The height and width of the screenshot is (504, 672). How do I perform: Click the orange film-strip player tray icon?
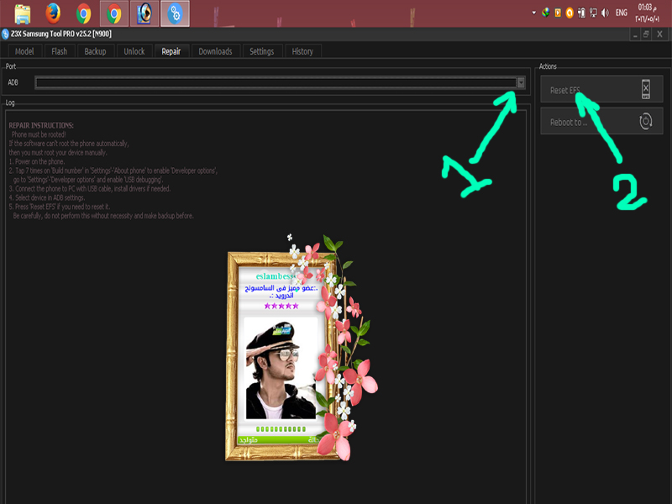[x=558, y=13]
